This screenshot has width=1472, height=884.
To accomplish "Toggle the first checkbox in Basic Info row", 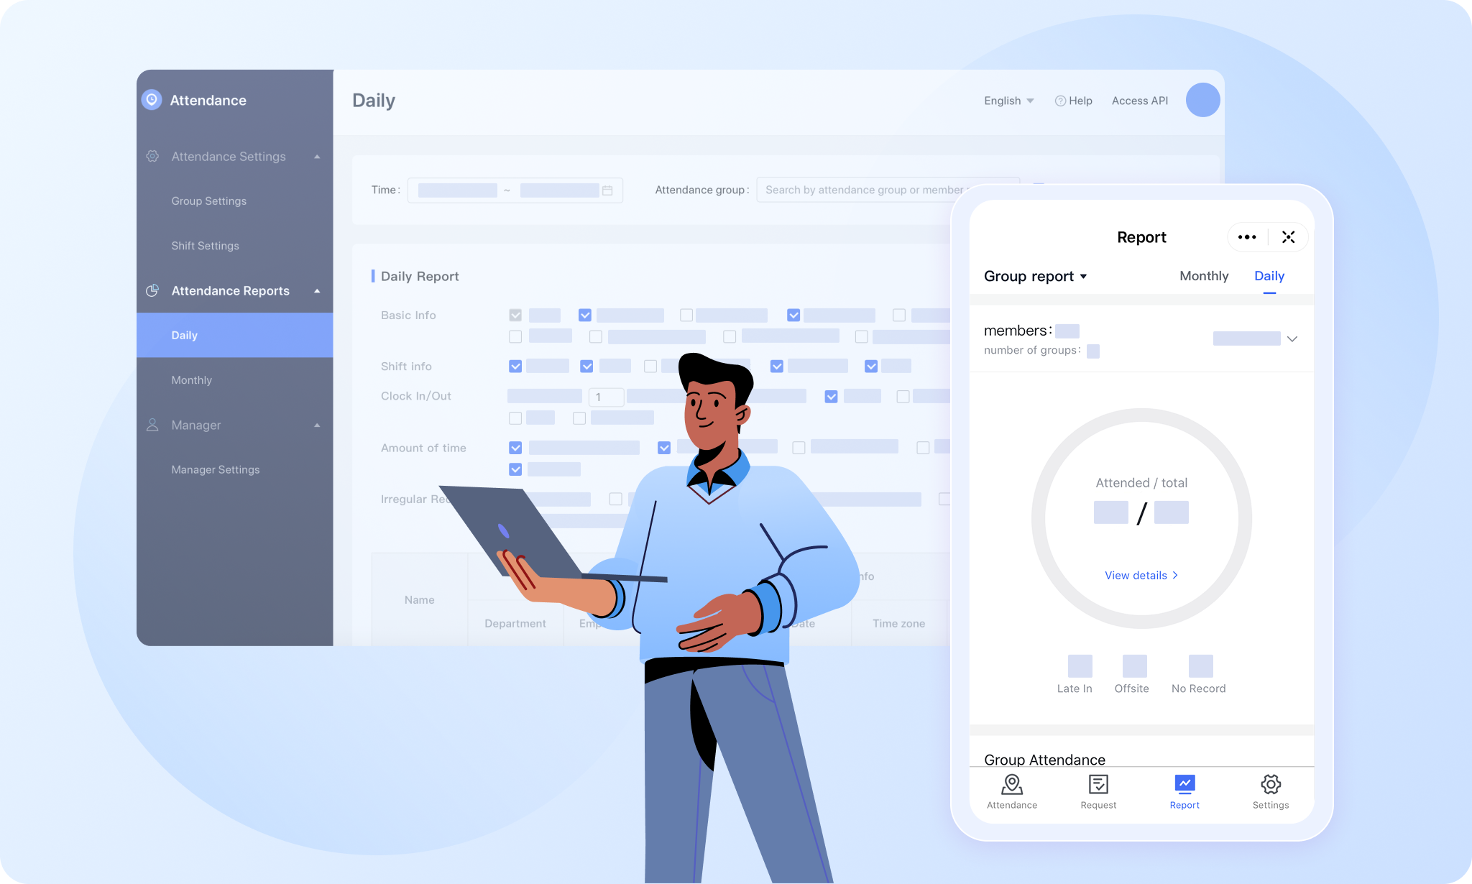I will (515, 316).
